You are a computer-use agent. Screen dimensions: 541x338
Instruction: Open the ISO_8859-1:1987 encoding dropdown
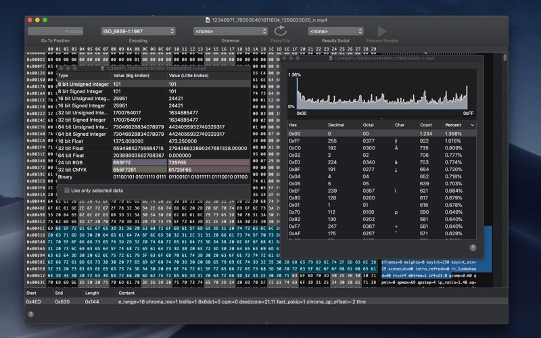pos(138,31)
